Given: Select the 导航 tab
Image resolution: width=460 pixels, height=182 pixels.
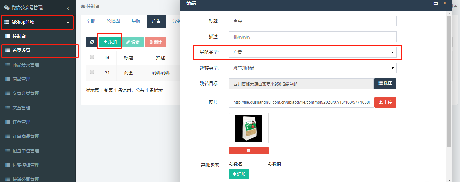Looking at the screenshot, I should coord(136,21).
